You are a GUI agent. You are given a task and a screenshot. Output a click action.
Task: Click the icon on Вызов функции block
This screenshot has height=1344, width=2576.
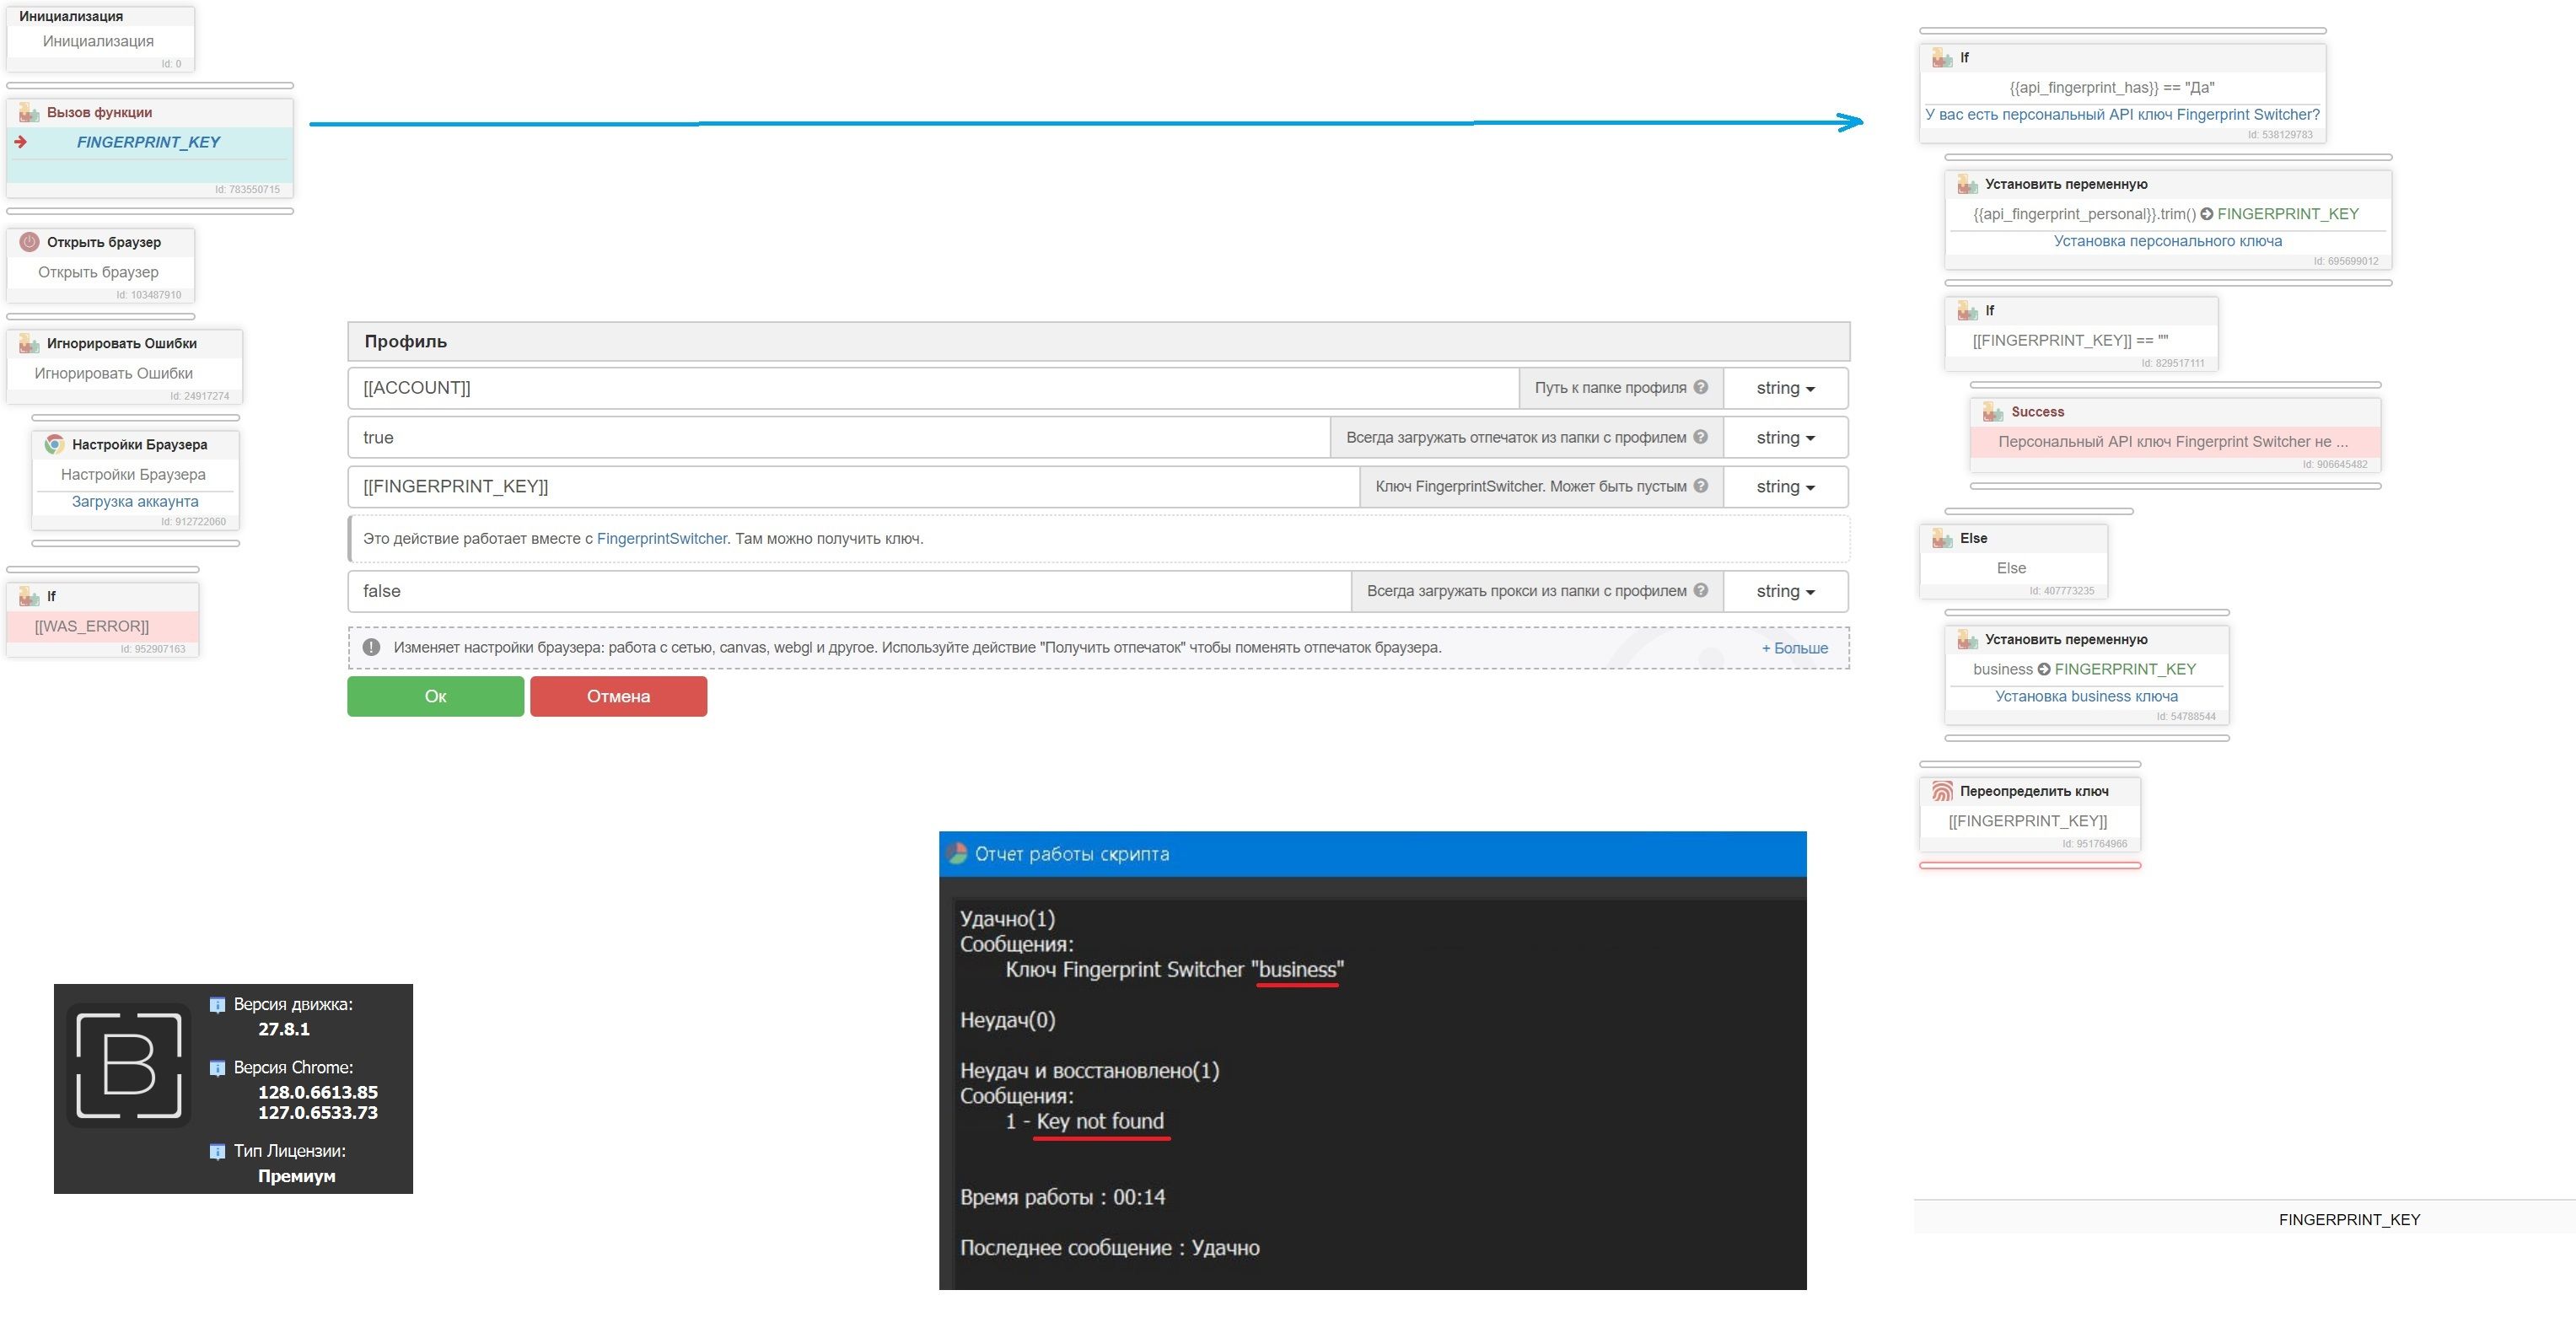click(x=29, y=113)
